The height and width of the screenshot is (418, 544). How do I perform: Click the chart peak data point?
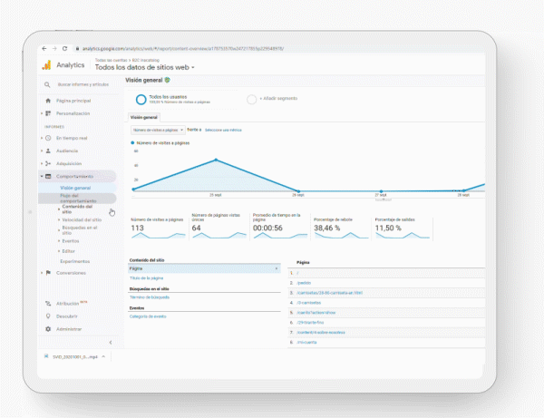(216, 160)
